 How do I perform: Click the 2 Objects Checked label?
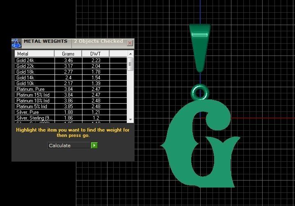coord(98,41)
